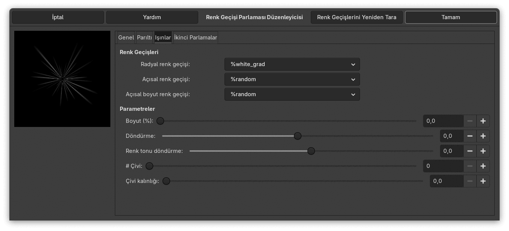Decrease Çivi kalınlığı with minus button
The height and width of the screenshot is (231, 509).
click(470, 181)
